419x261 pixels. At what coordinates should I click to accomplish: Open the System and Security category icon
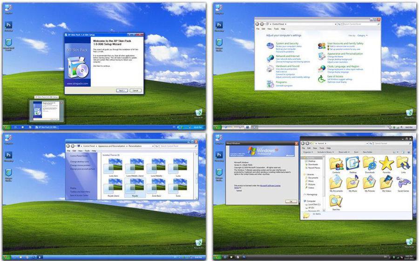270,46
